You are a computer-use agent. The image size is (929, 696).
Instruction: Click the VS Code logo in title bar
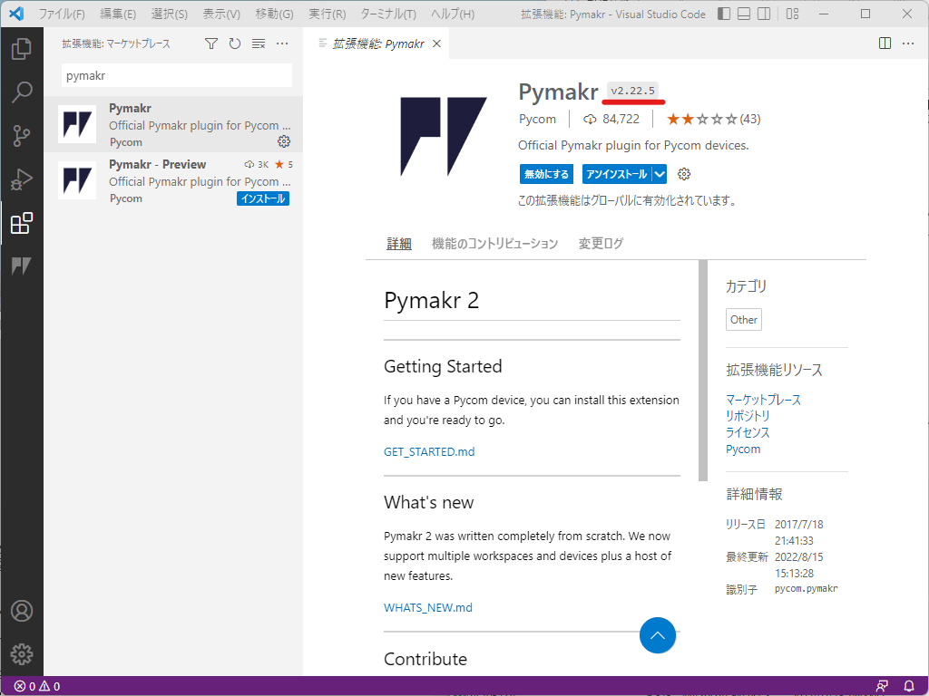pos(16,14)
